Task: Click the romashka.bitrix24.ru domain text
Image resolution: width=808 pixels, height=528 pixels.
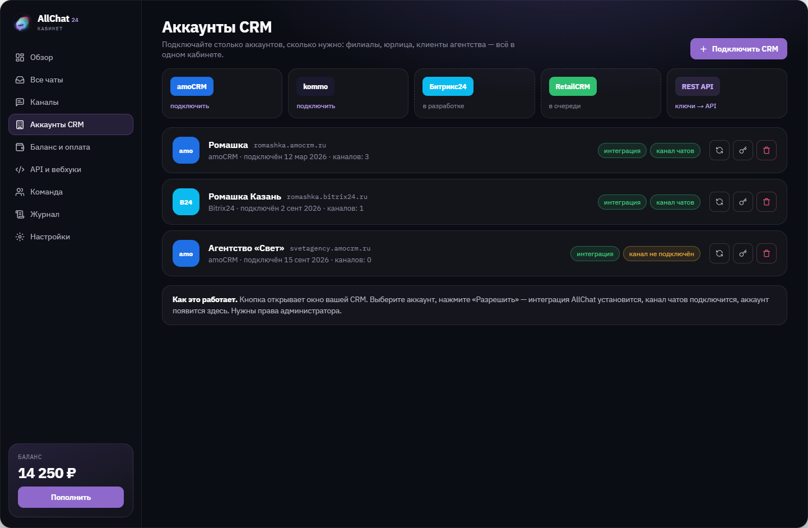Action: click(x=327, y=197)
